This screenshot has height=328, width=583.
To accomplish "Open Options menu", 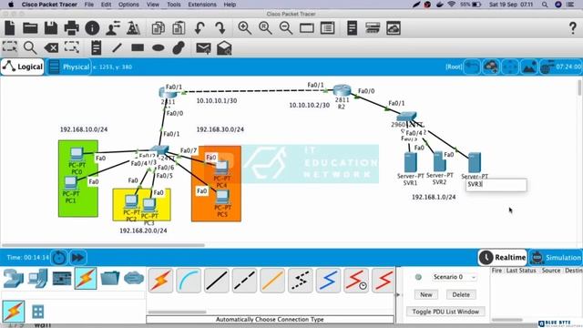I will [x=128, y=5].
